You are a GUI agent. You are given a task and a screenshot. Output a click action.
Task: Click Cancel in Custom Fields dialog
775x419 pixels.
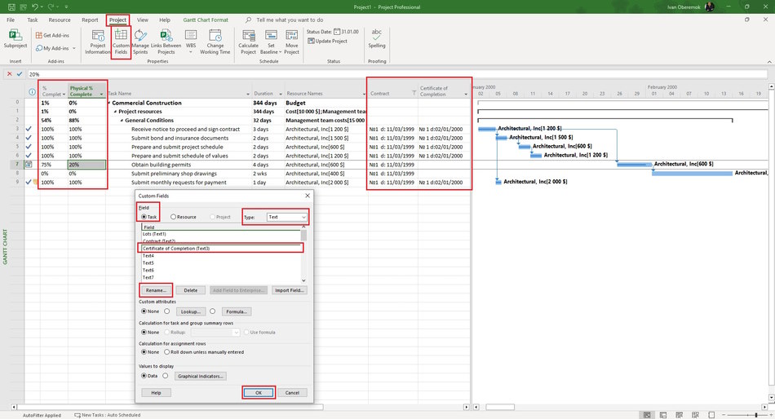coord(292,393)
